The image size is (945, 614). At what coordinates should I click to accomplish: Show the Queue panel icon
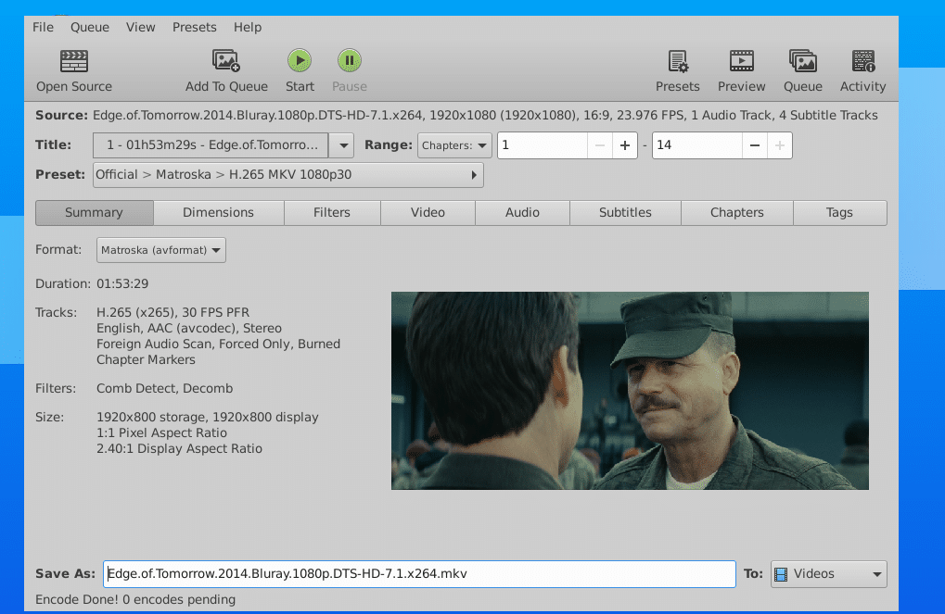(803, 61)
